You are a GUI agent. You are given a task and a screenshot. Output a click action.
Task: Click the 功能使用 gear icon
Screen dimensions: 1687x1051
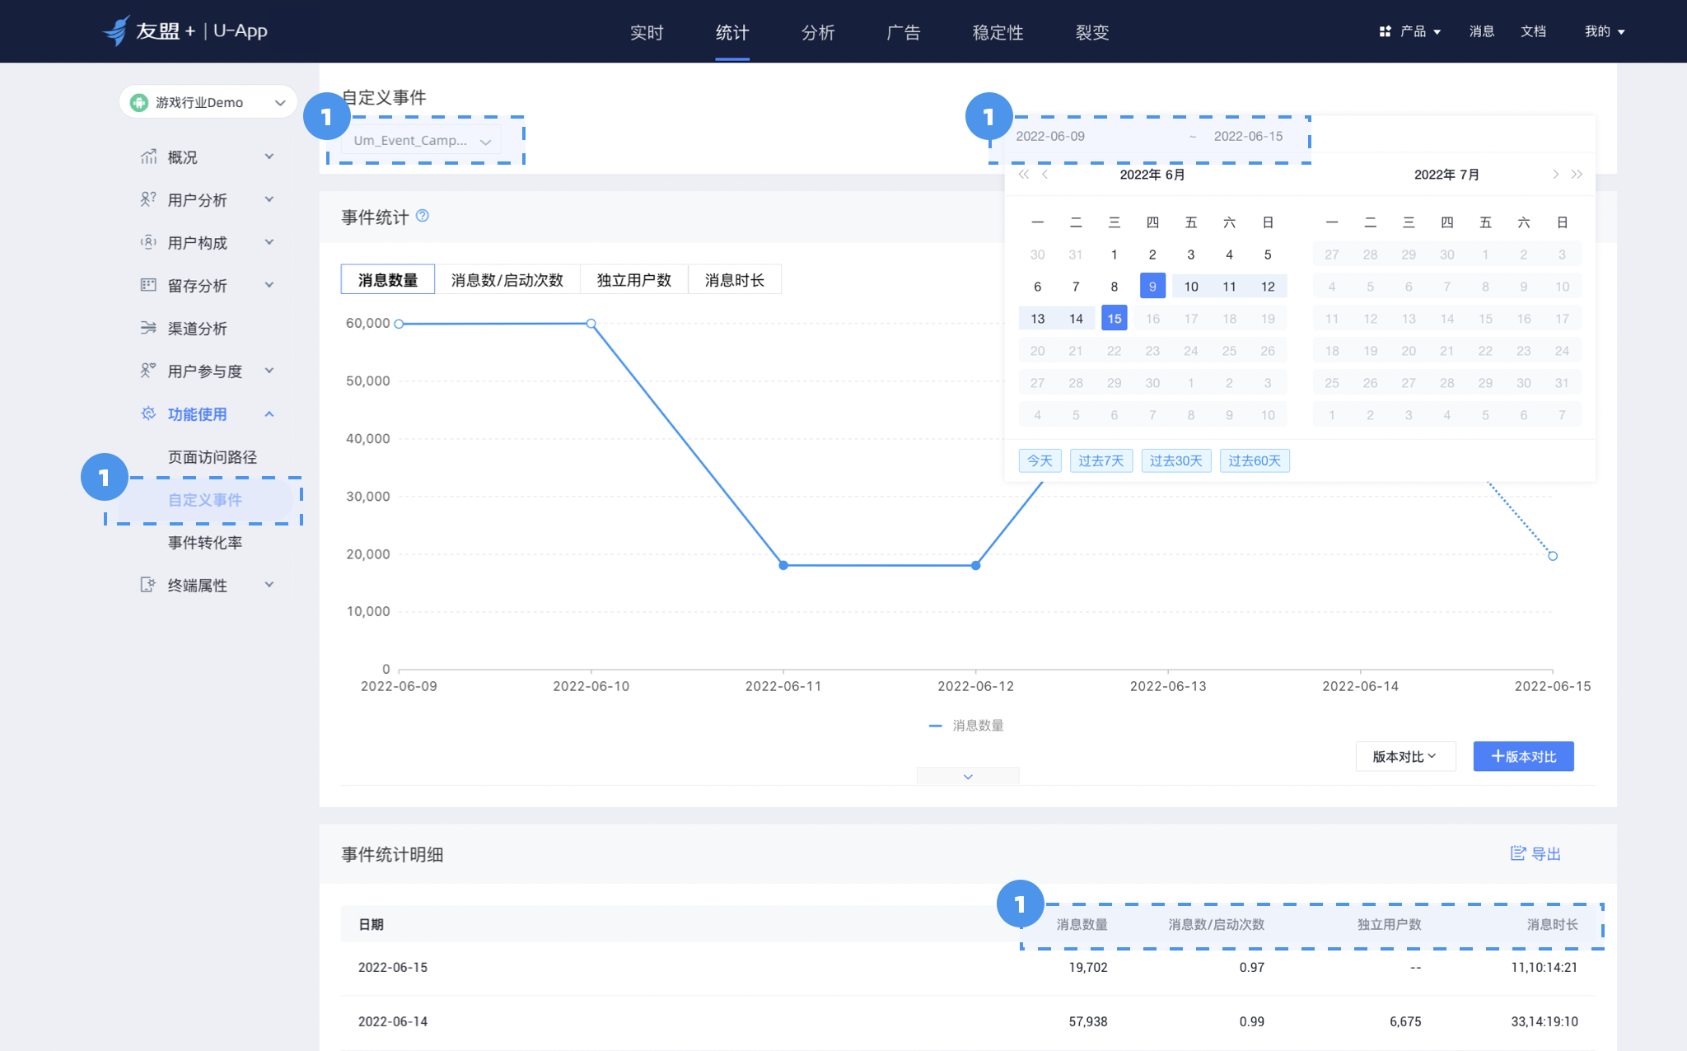click(149, 414)
